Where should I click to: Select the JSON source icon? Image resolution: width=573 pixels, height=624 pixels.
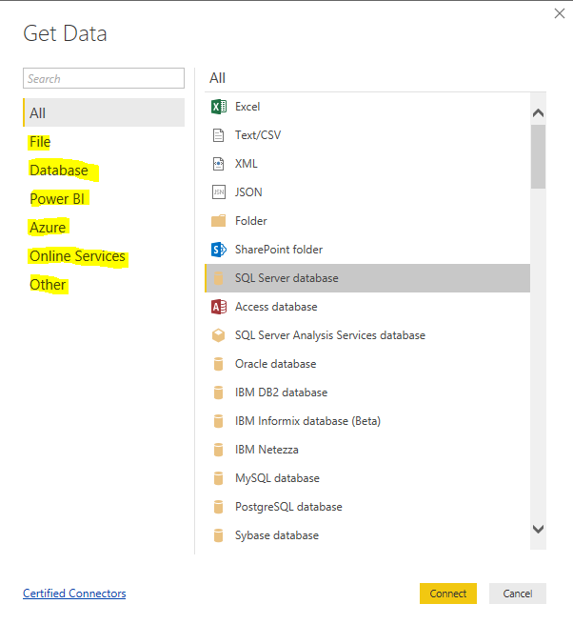[x=218, y=192]
